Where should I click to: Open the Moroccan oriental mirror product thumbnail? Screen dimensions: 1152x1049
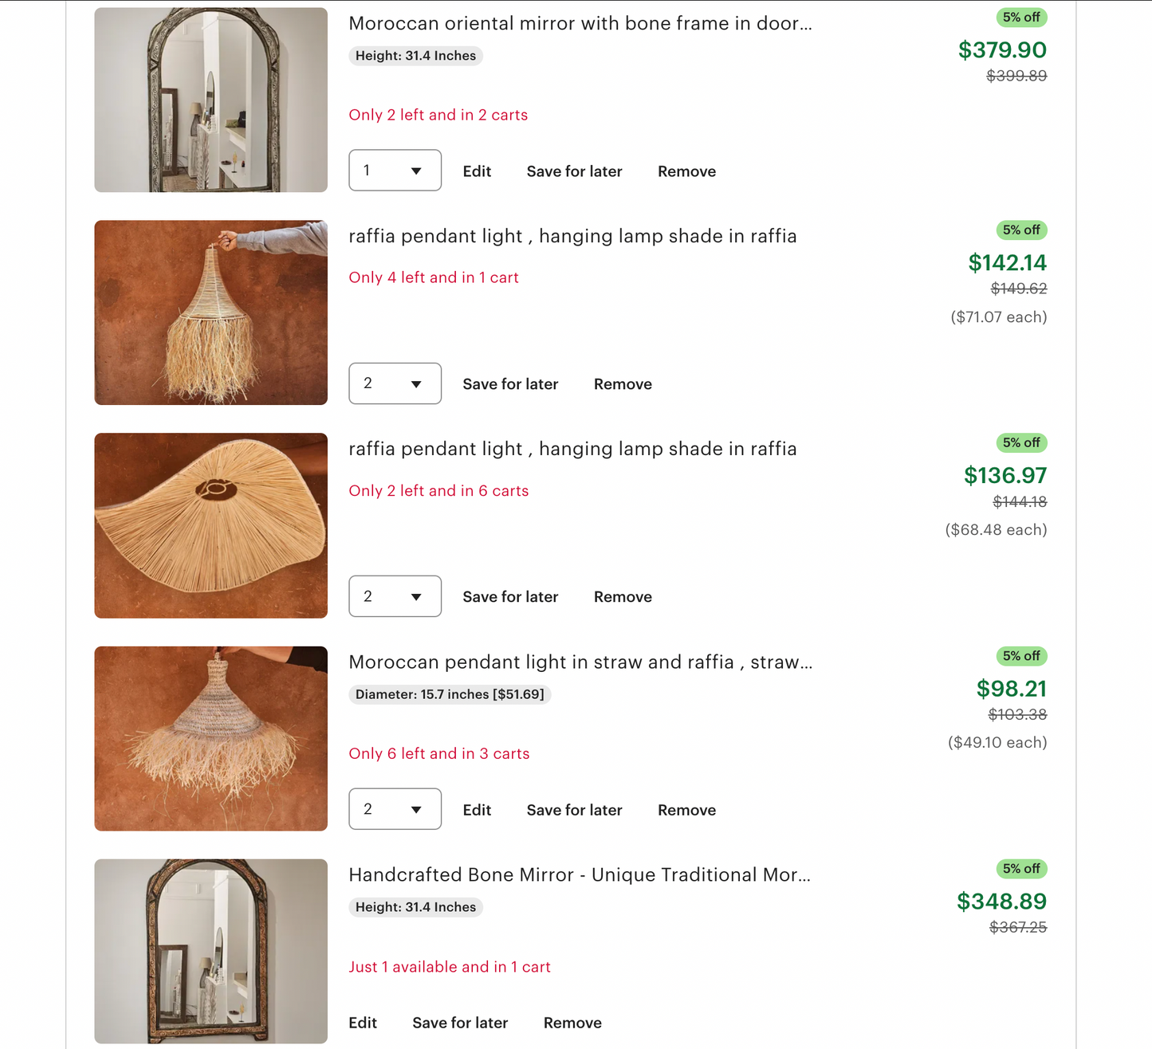[210, 100]
